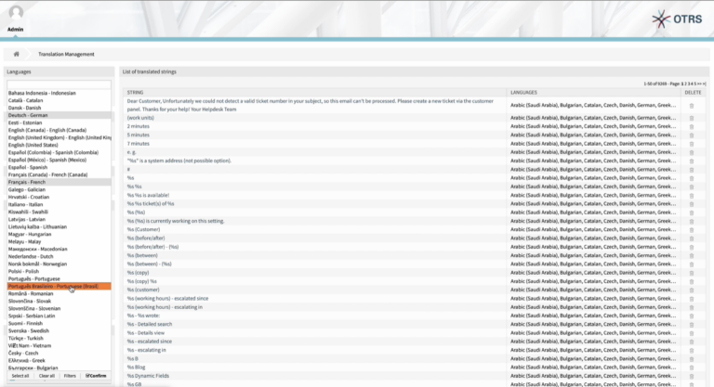
Task: Select 'Galego - Galician' language option
Action: 59,189
